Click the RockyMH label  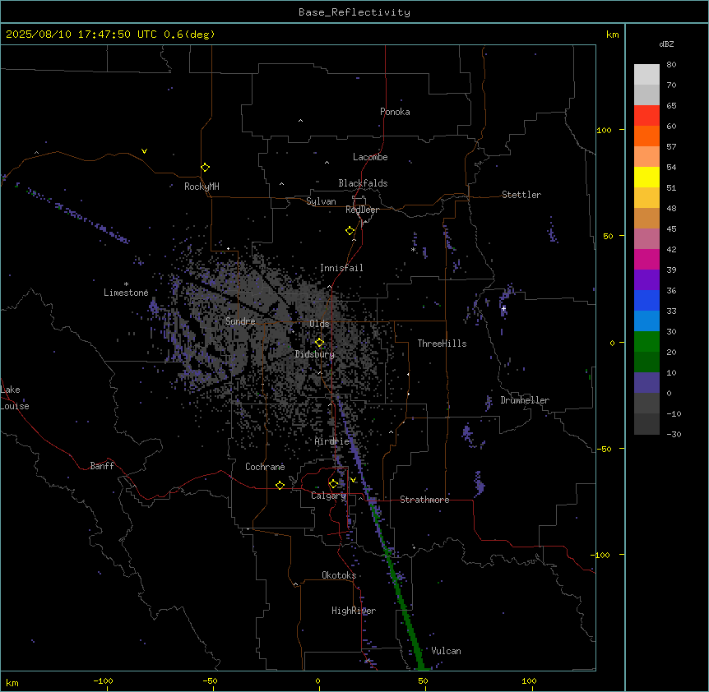pos(202,187)
